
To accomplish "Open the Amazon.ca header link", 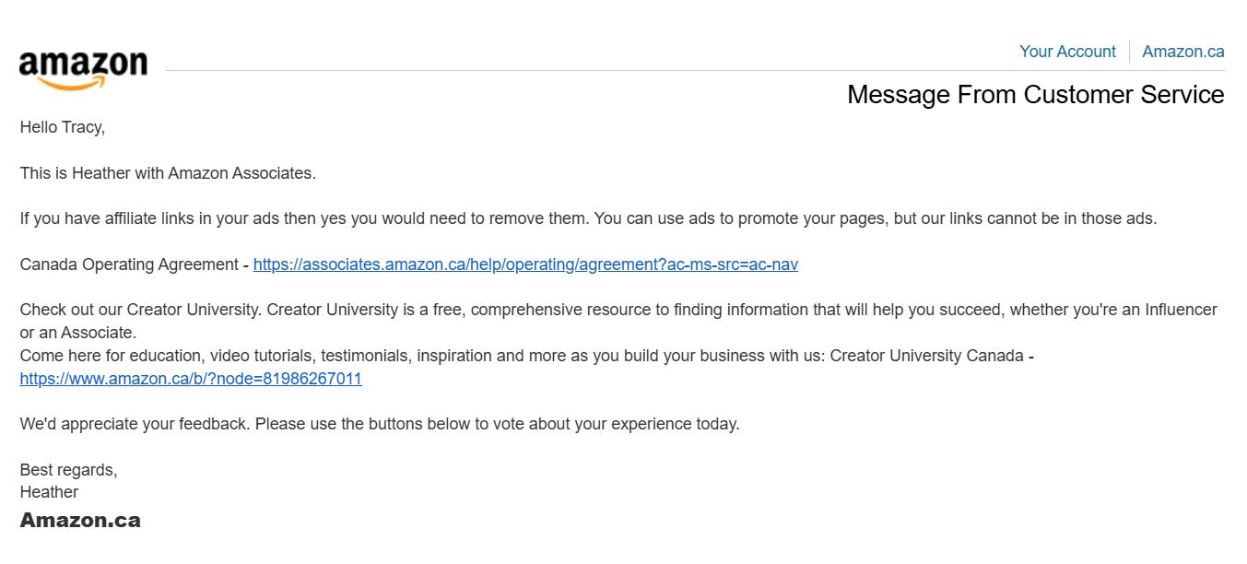I will 1183,52.
